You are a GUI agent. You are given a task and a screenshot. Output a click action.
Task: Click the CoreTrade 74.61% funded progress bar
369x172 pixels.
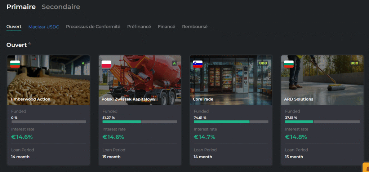(231, 122)
